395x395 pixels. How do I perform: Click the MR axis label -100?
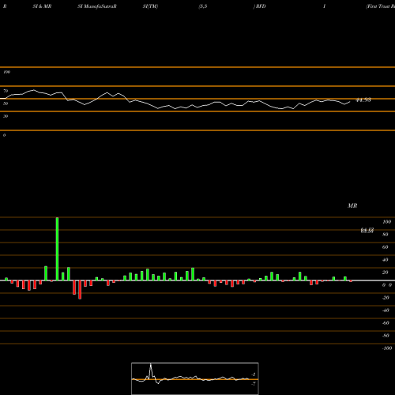click(x=387, y=348)
